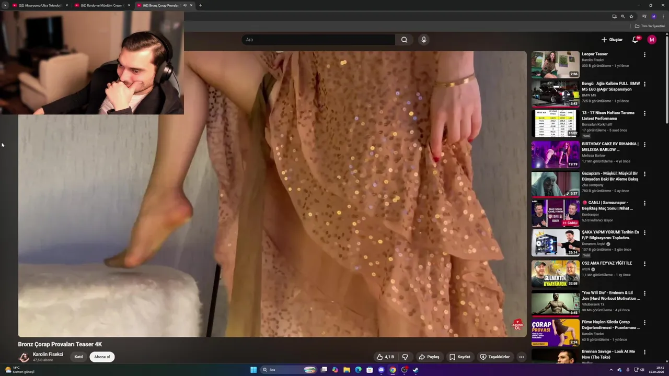Click Oluştur create button

coord(612,40)
